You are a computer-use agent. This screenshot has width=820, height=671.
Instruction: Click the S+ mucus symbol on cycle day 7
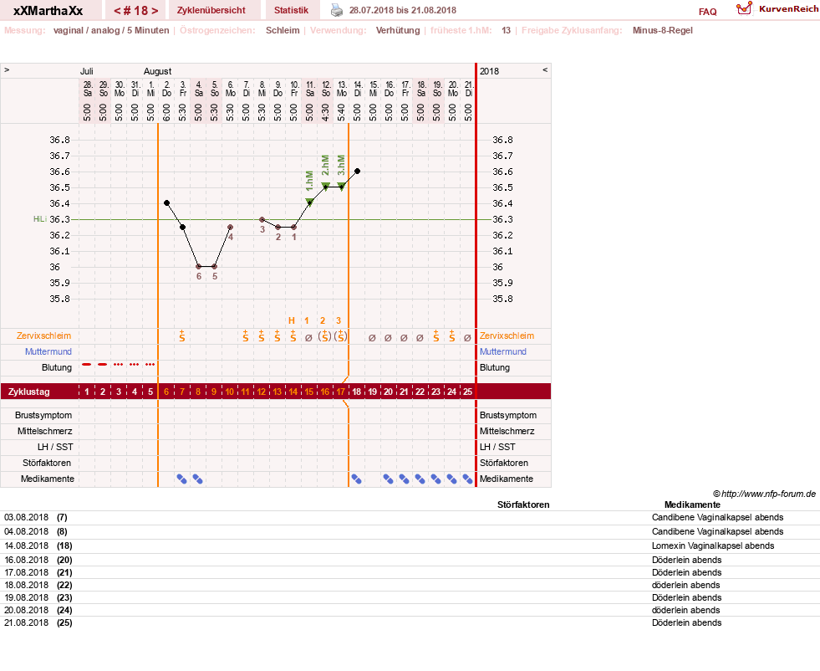pos(182,336)
